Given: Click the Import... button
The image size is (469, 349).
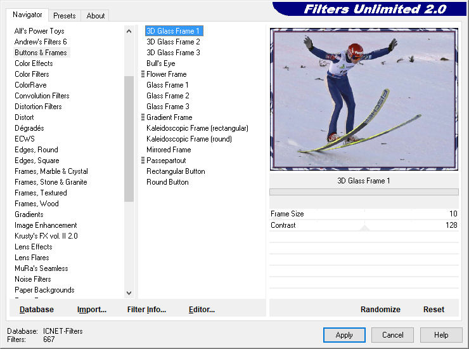Looking at the screenshot, I should [x=91, y=310].
